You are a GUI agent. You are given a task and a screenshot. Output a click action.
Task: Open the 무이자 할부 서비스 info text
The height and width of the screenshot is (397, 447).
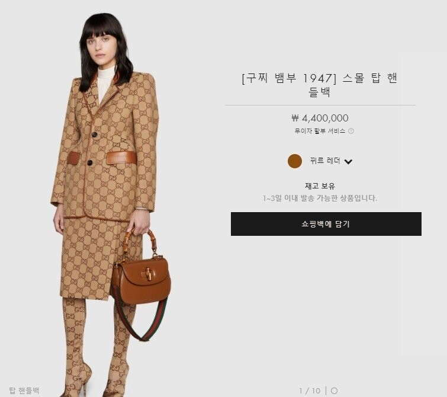click(320, 131)
